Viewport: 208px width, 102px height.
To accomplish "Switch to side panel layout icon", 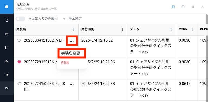I will click(x=173, y=7).
